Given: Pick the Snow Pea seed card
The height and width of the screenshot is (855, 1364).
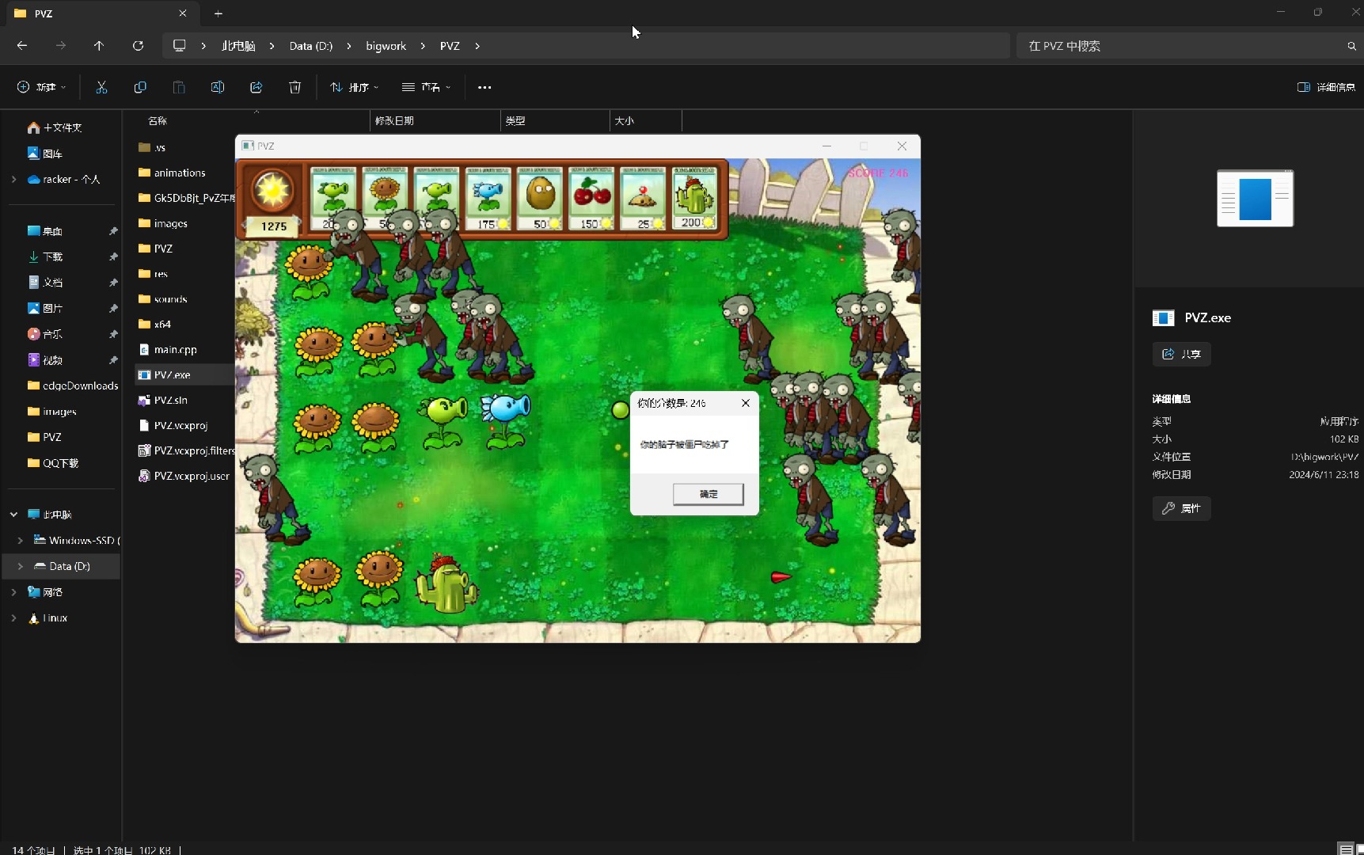Looking at the screenshot, I should 488,198.
